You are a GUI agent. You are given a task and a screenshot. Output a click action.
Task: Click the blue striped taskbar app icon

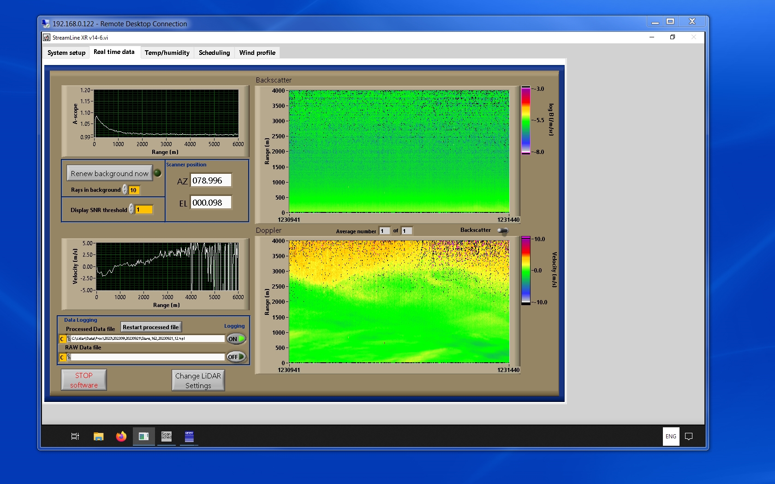click(x=189, y=436)
